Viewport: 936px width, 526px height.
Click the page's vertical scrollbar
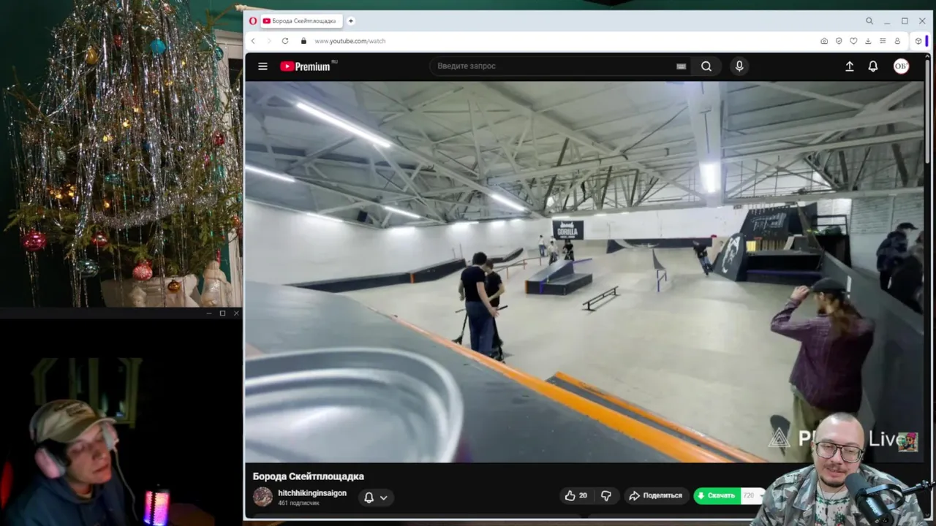click(x=929, y=110)
